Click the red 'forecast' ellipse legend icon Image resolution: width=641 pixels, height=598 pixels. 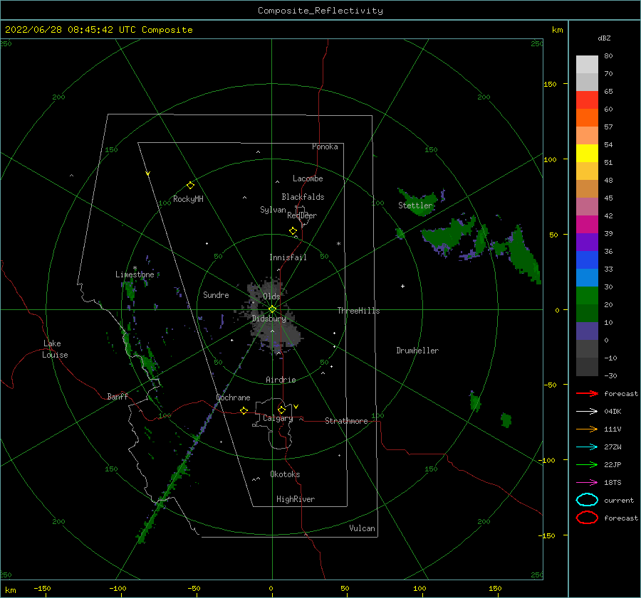tap(587, 518)
